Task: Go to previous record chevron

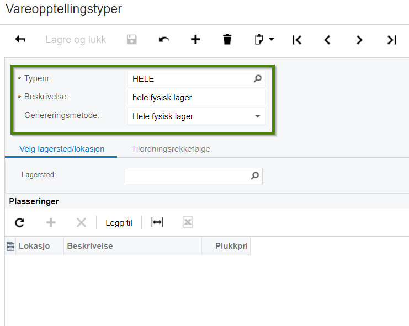Action: point(327,40)
